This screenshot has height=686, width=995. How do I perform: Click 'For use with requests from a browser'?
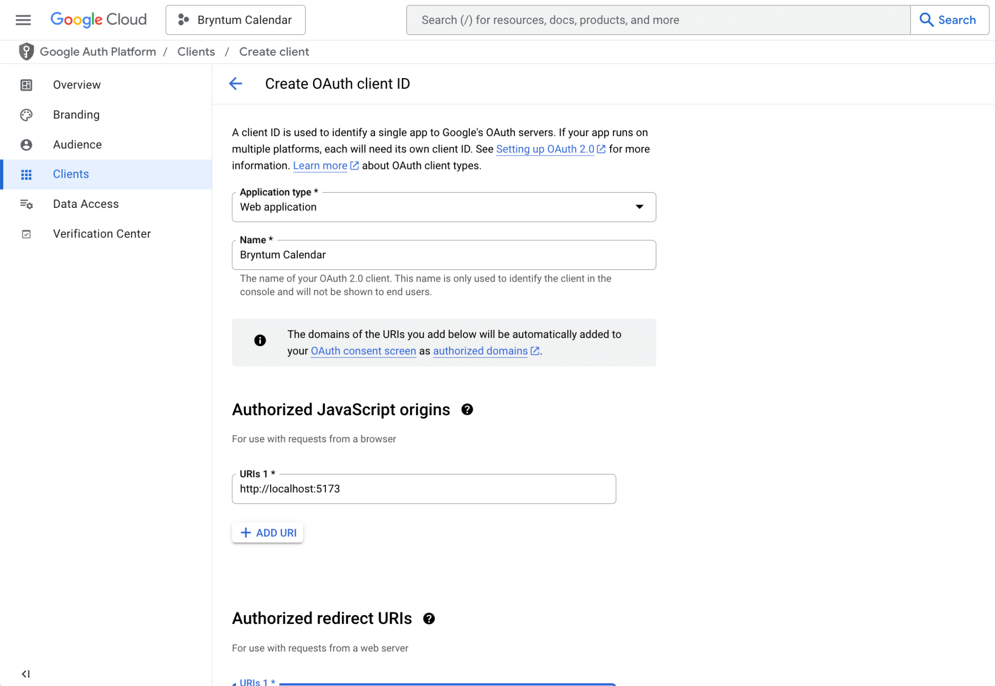[x=314, y=439]
